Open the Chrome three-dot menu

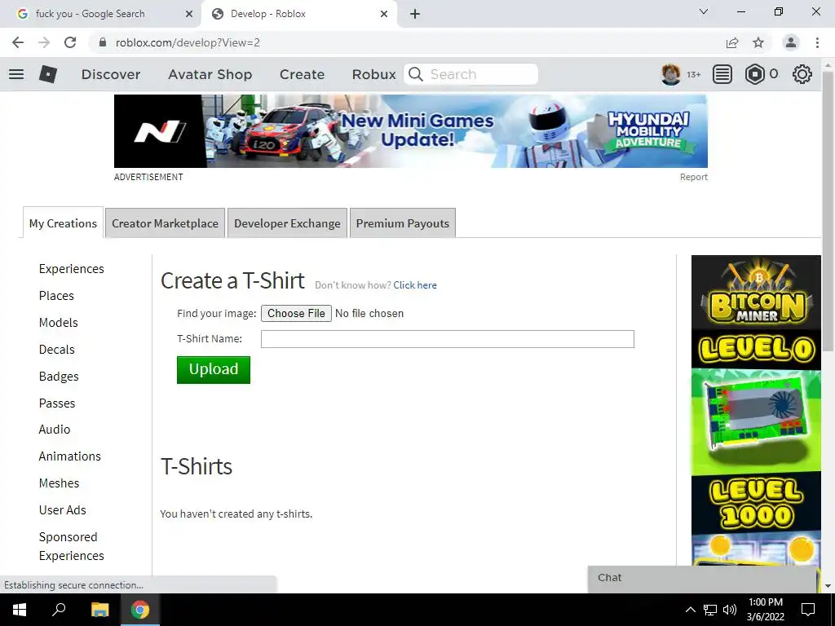(817, 42)
